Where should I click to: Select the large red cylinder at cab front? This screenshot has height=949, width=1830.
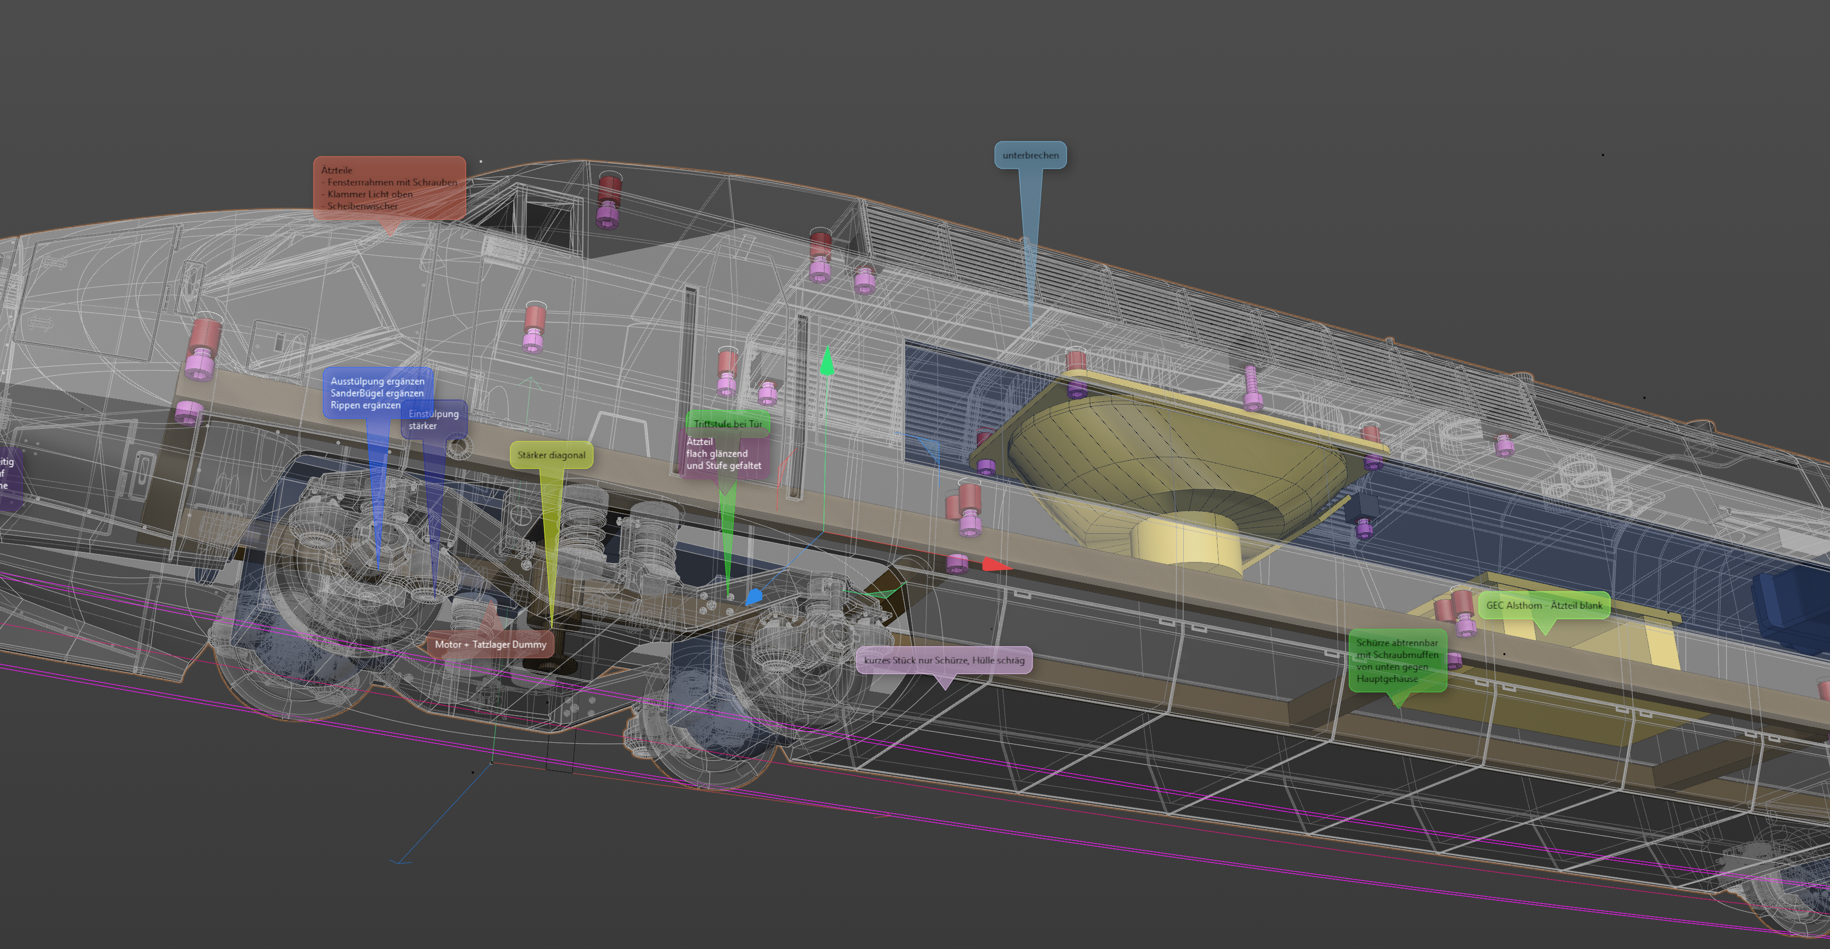click(x=206, y=333)
